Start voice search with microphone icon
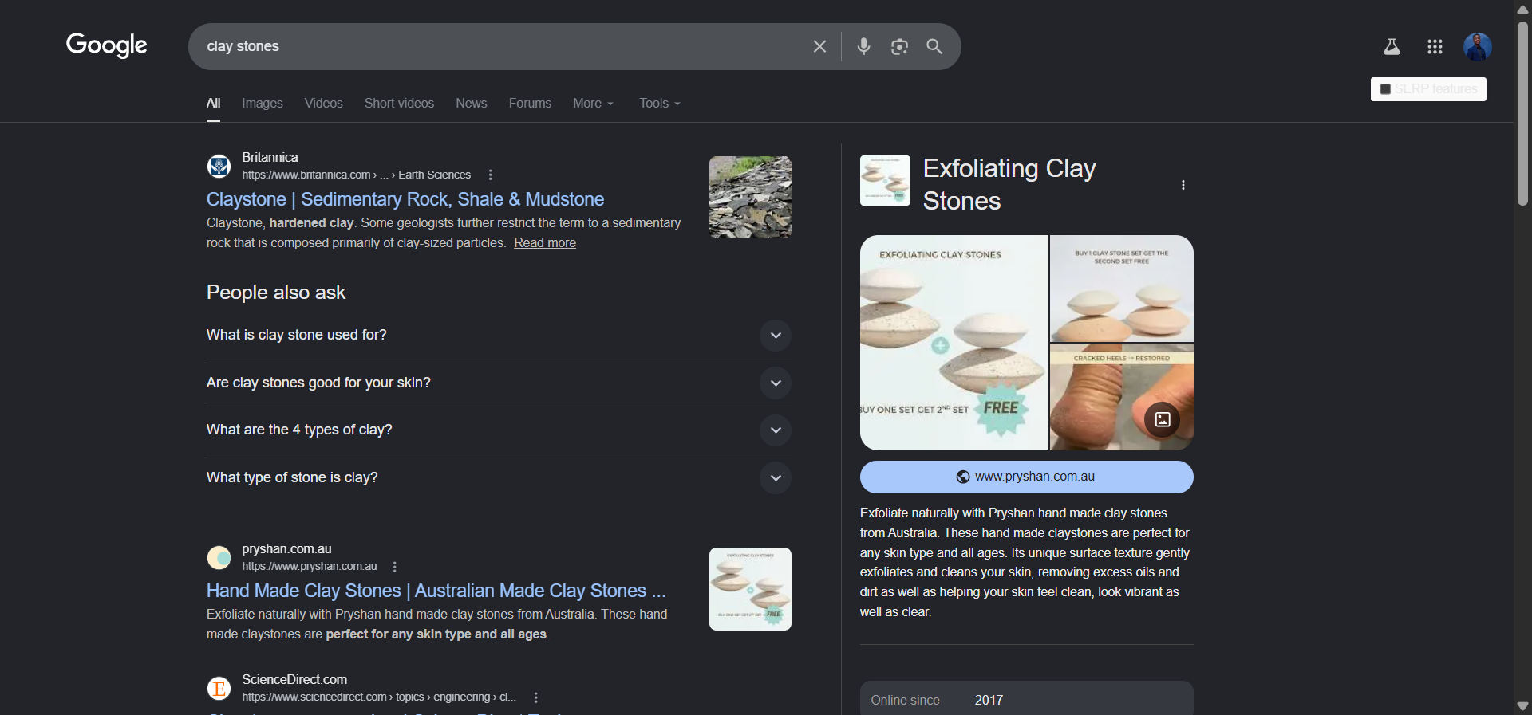Screen dimensions: 1532x715 pos(863,46)
